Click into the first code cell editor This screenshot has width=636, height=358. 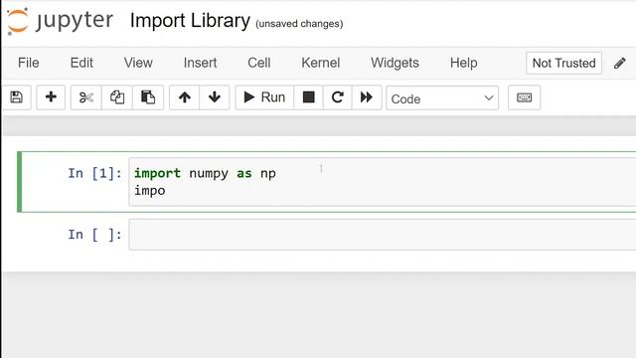(382, 182)
